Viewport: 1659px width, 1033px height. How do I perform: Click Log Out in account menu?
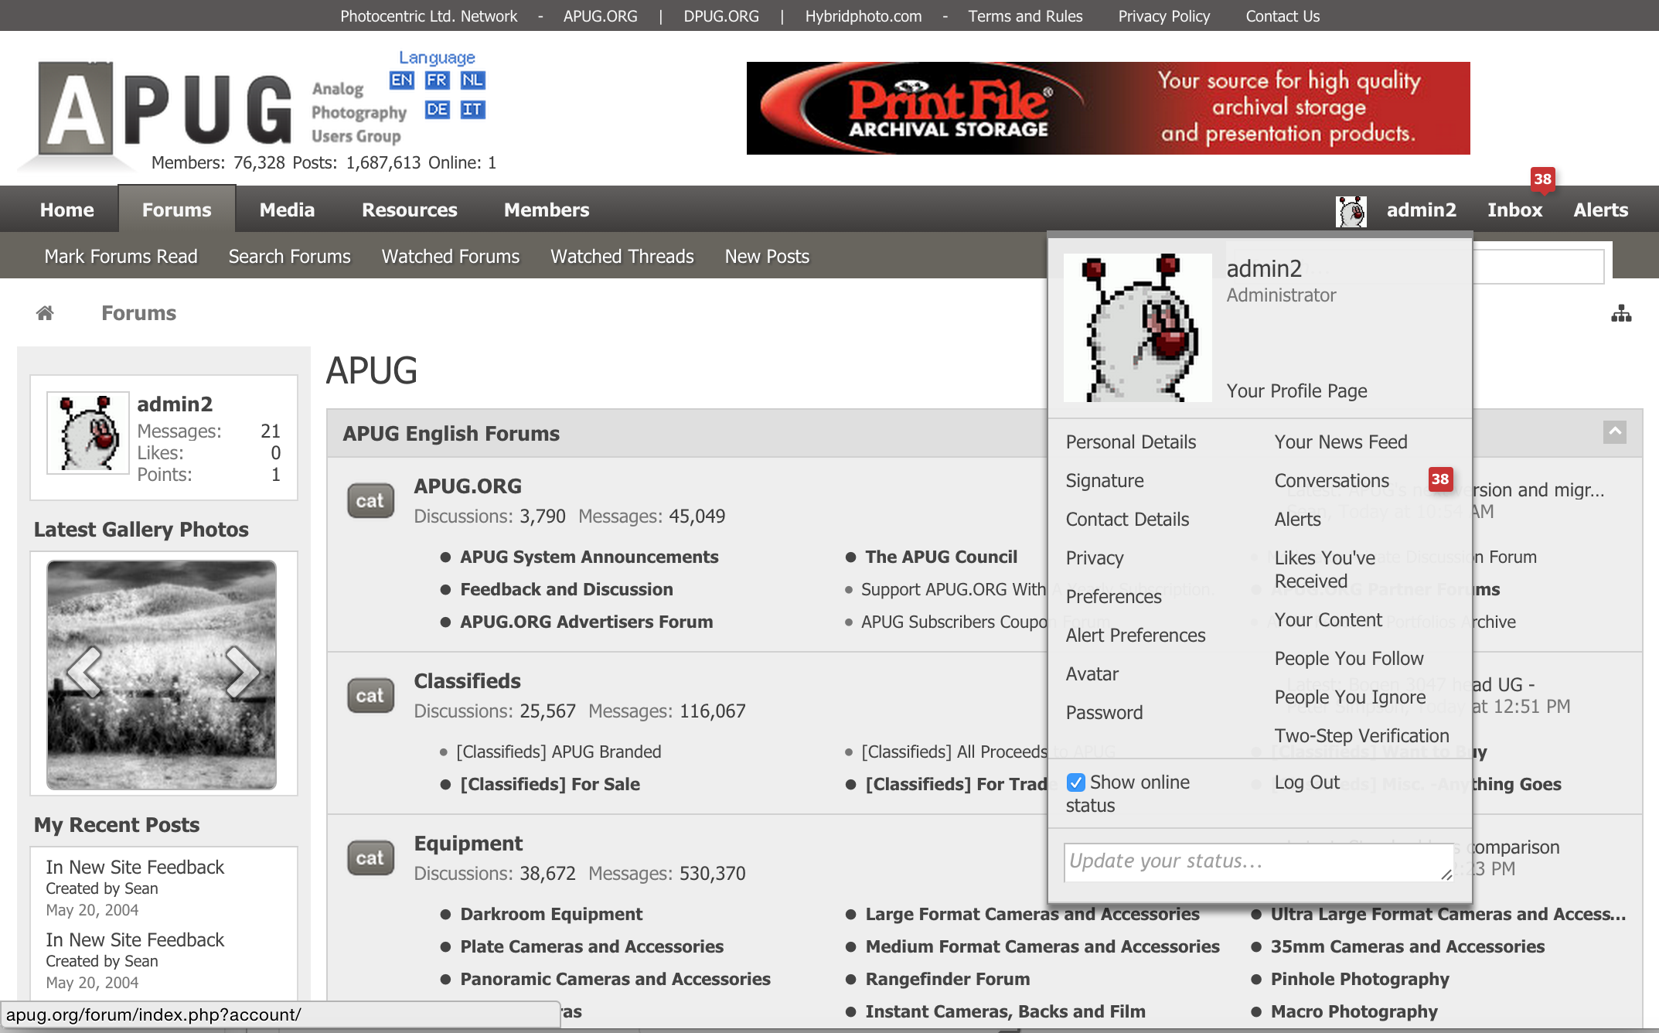[1306, 782]
